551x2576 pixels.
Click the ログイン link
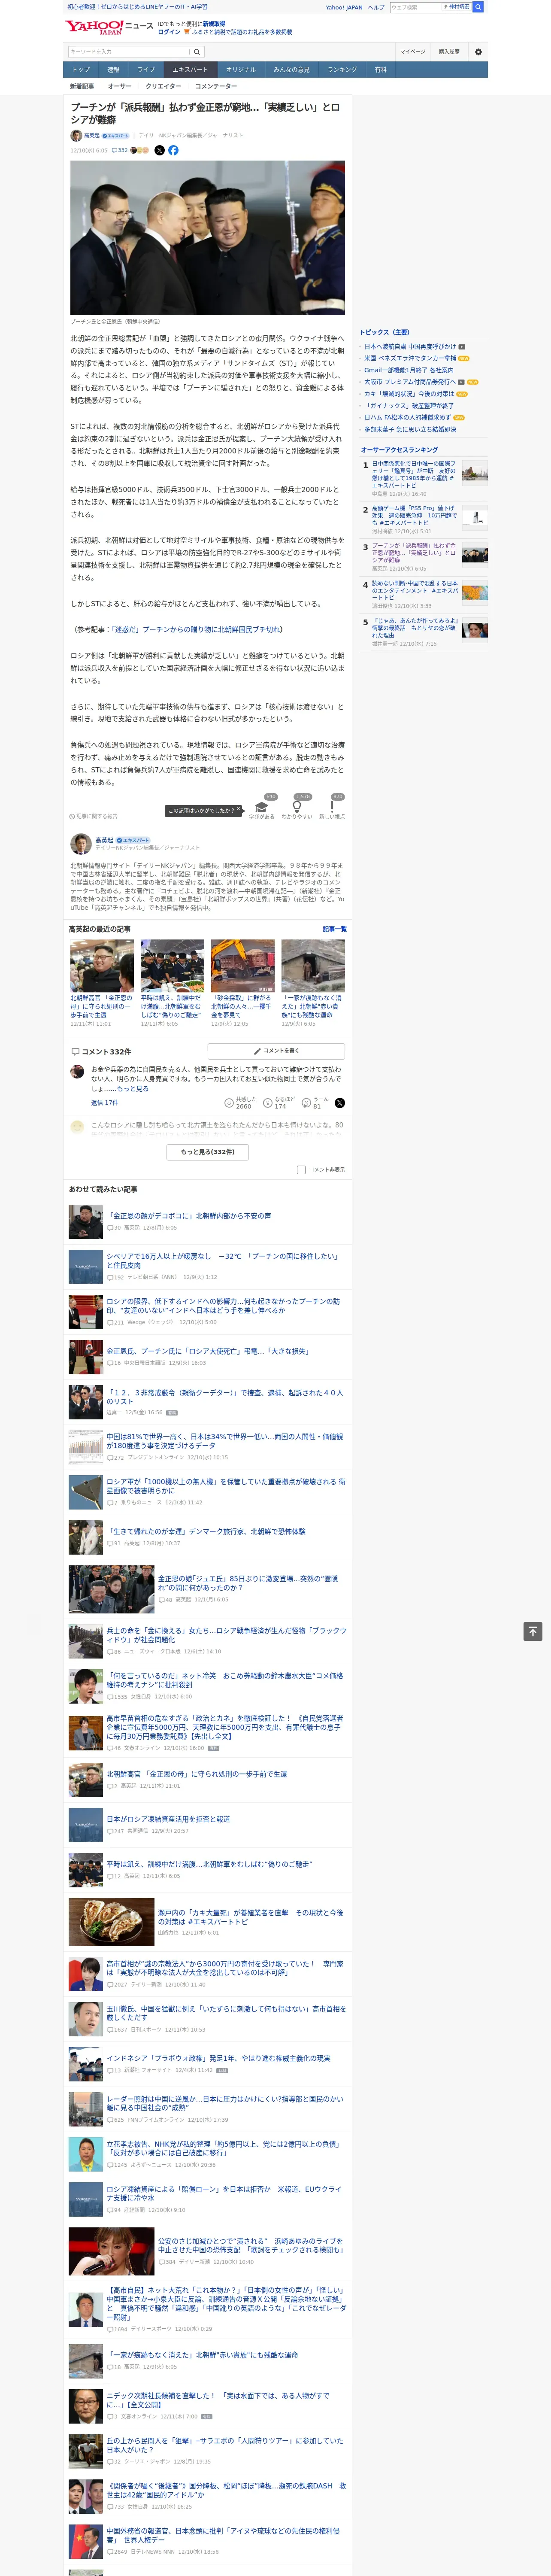(169, 32)
